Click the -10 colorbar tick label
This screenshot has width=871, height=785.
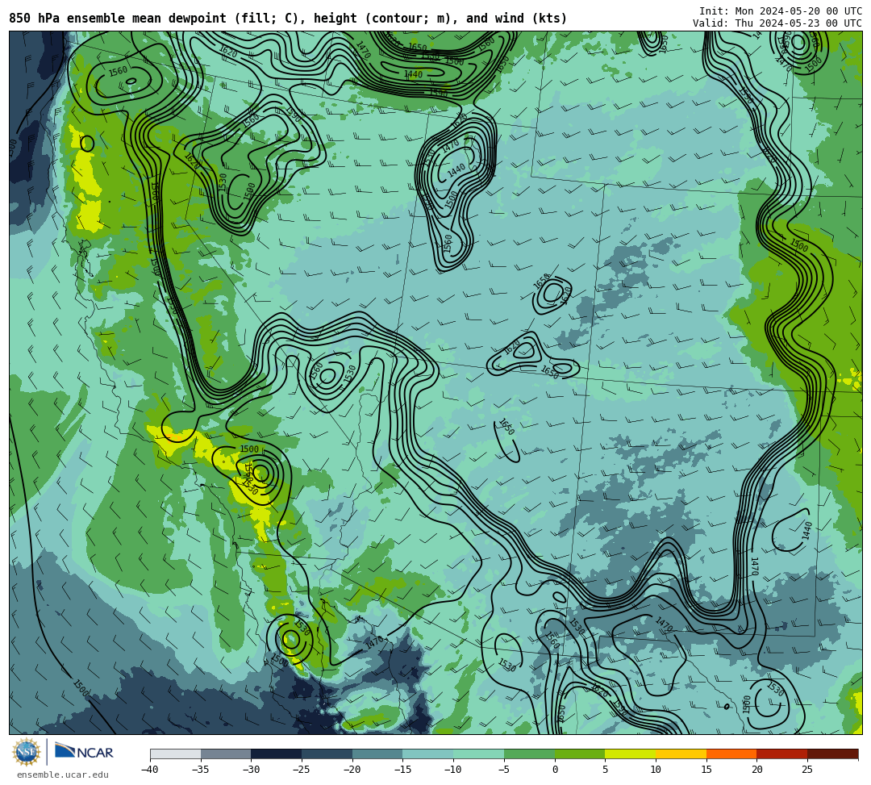click(452, 770)
